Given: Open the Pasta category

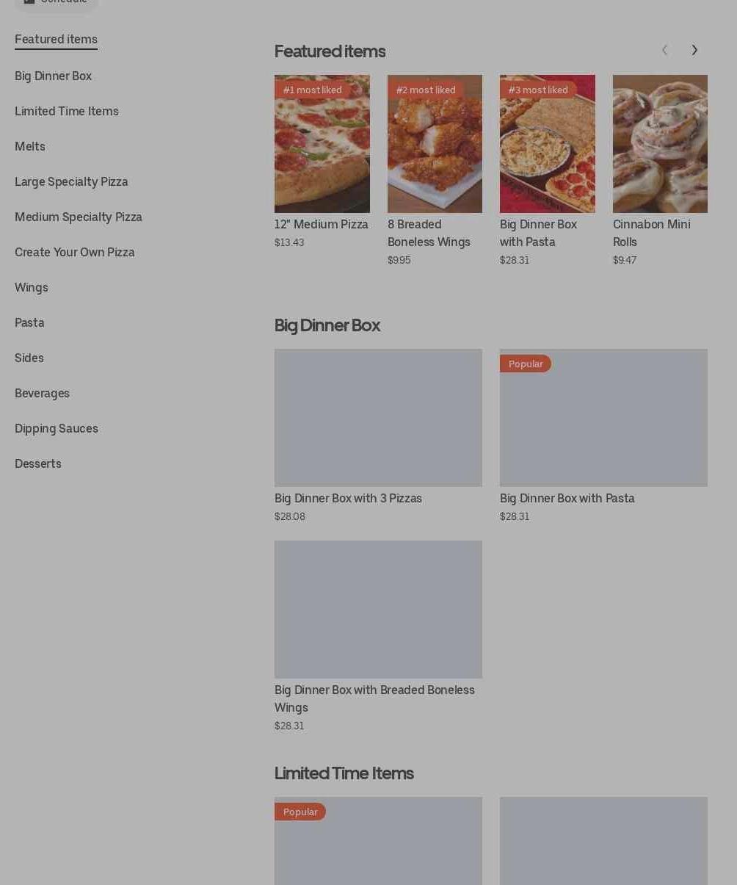Looking at the screenshot, I should click(29, 323).
